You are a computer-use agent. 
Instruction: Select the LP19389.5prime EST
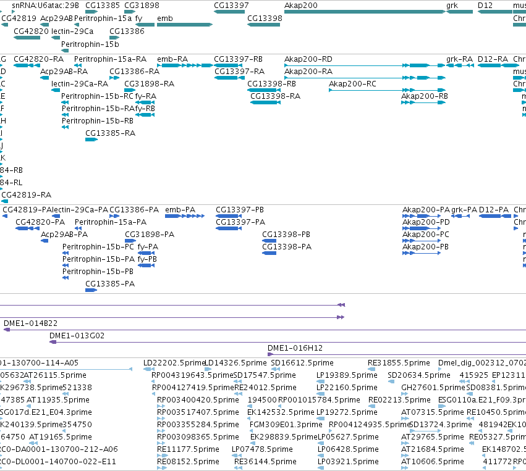tap(320, 381)
